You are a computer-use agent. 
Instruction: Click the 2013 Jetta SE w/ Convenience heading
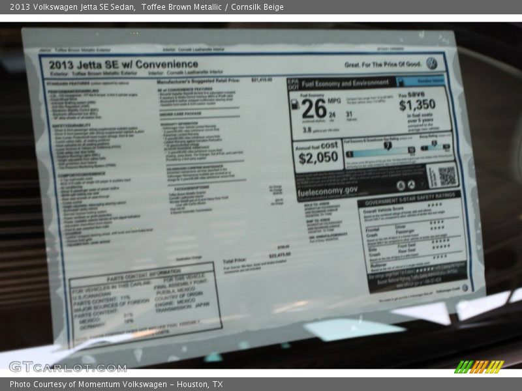[123, 65]
